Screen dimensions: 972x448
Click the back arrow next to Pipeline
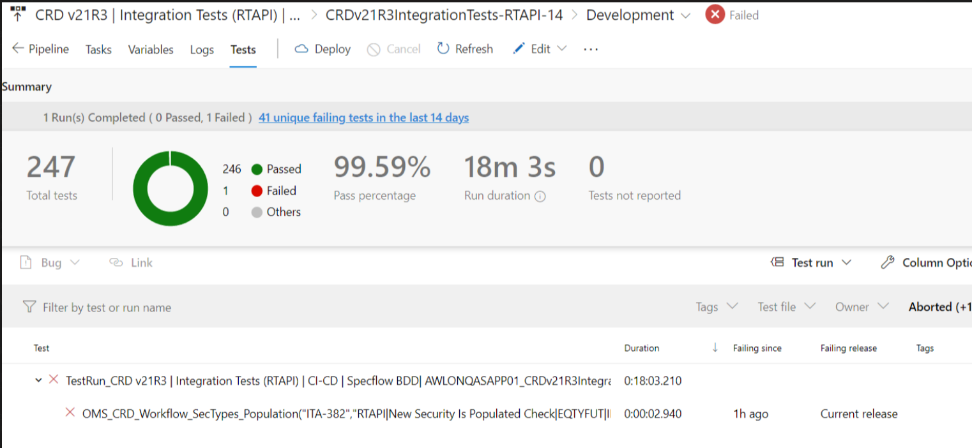click(x=18, y=49)
